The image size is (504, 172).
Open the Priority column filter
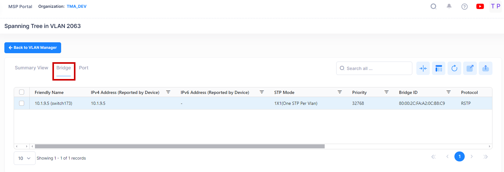[386, 92]
